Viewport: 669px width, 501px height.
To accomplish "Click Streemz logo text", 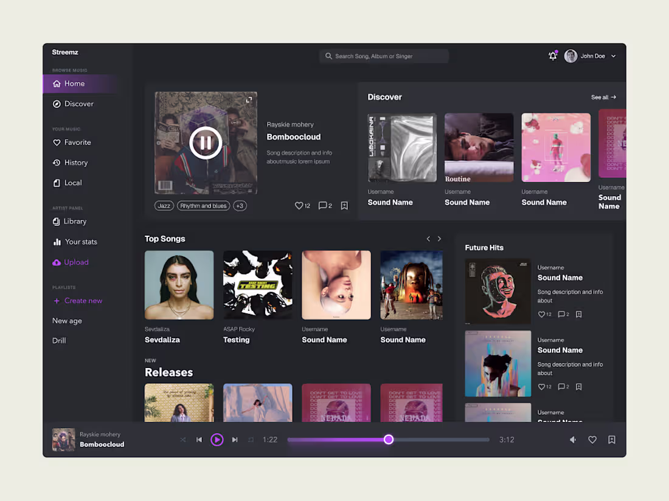I will [x=65, y=52].
